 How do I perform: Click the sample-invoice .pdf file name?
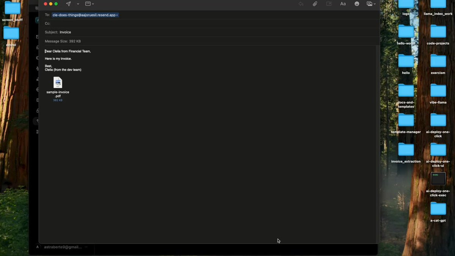click(58, 94)
